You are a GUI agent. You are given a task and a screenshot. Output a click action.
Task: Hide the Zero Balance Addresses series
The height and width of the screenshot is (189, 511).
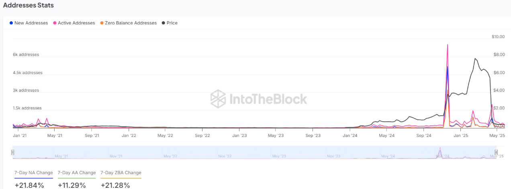tap(129, 23)
